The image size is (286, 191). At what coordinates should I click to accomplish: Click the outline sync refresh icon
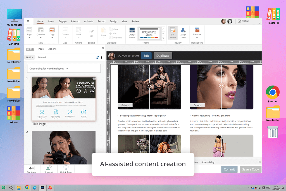click(x=98, y=57)
